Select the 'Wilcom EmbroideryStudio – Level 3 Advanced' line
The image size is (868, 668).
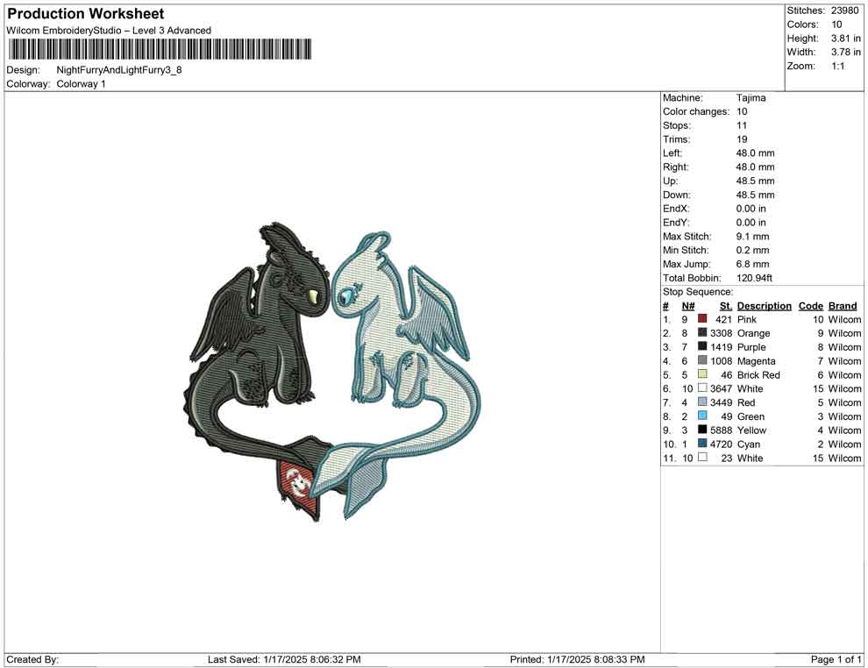coord(109,31)
